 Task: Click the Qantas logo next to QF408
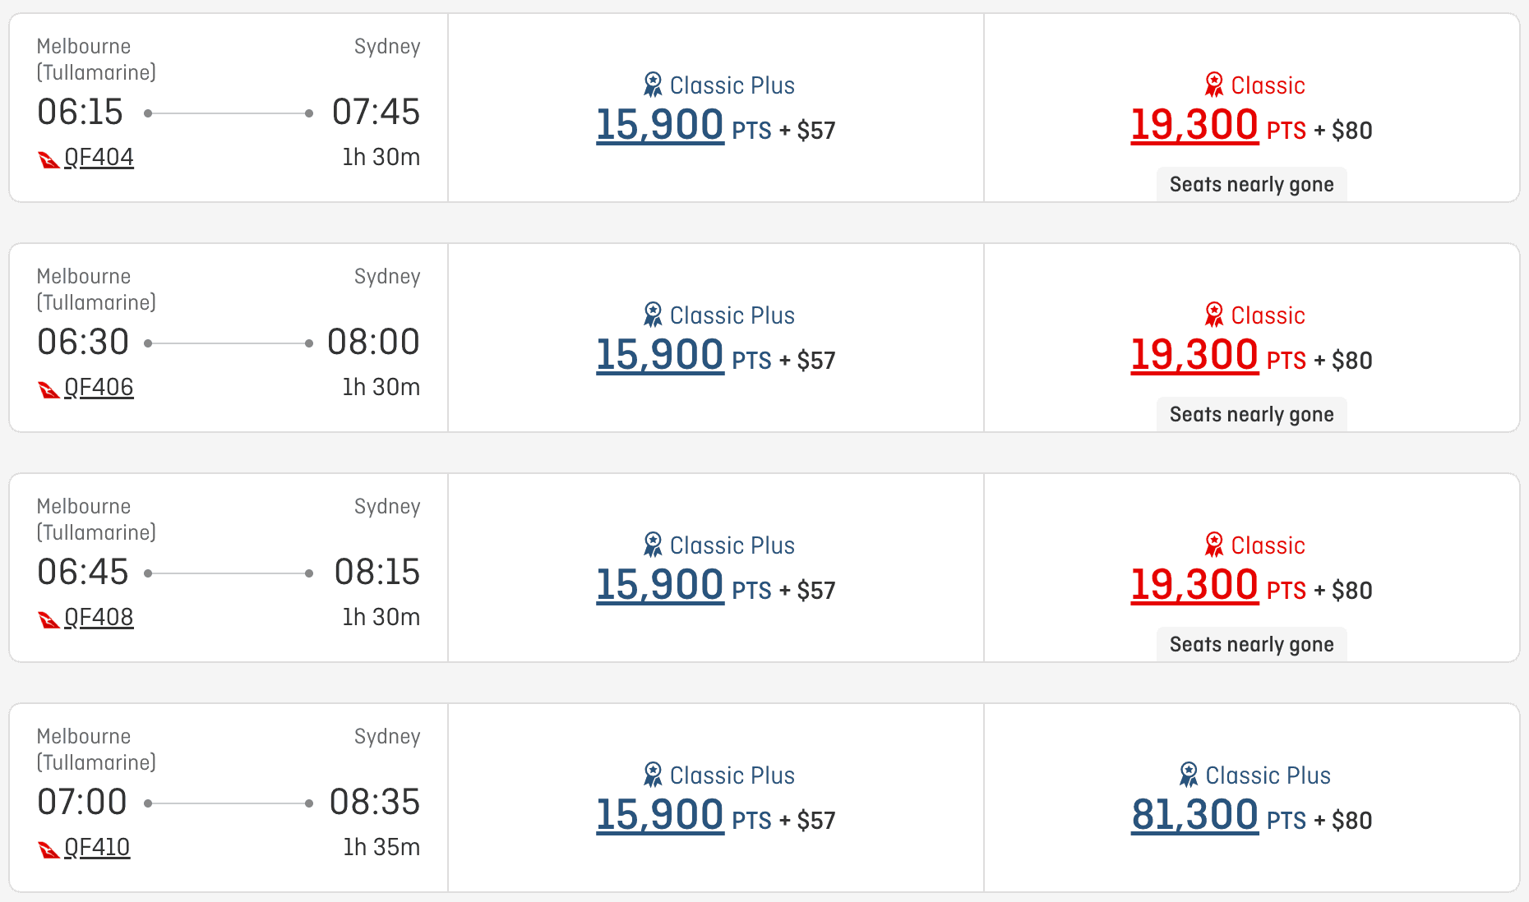[49, 617]
